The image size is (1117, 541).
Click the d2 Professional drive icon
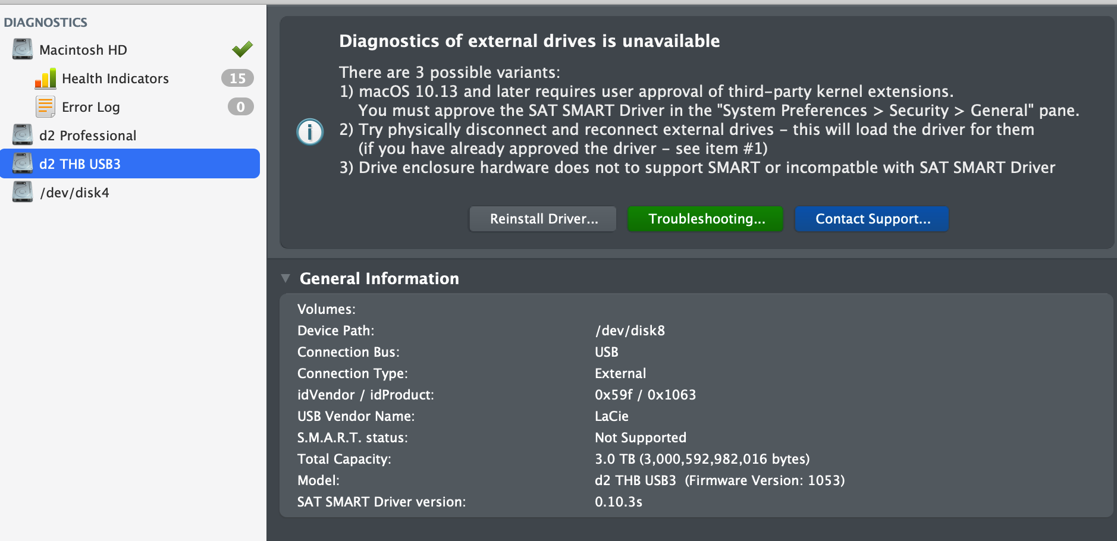pyautogui.click(x=23, y=135)
